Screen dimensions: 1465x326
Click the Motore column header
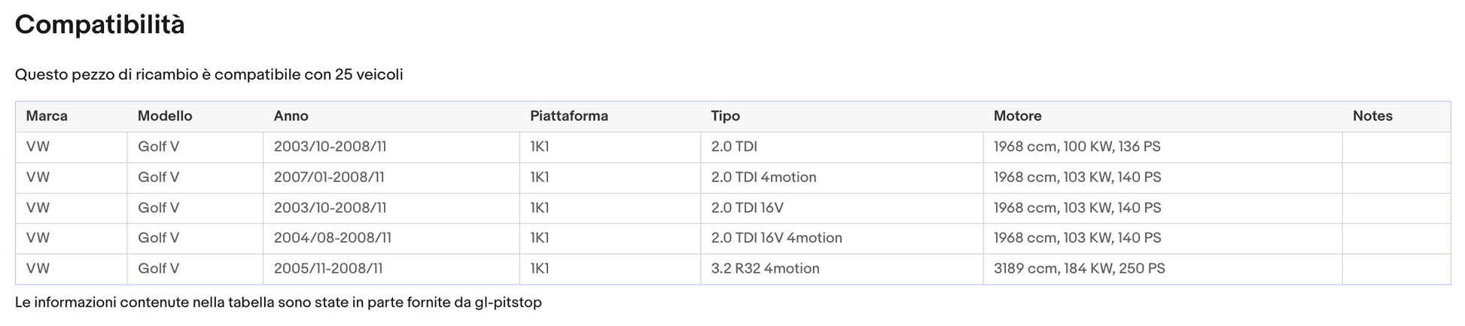(x=1018, y=116)
